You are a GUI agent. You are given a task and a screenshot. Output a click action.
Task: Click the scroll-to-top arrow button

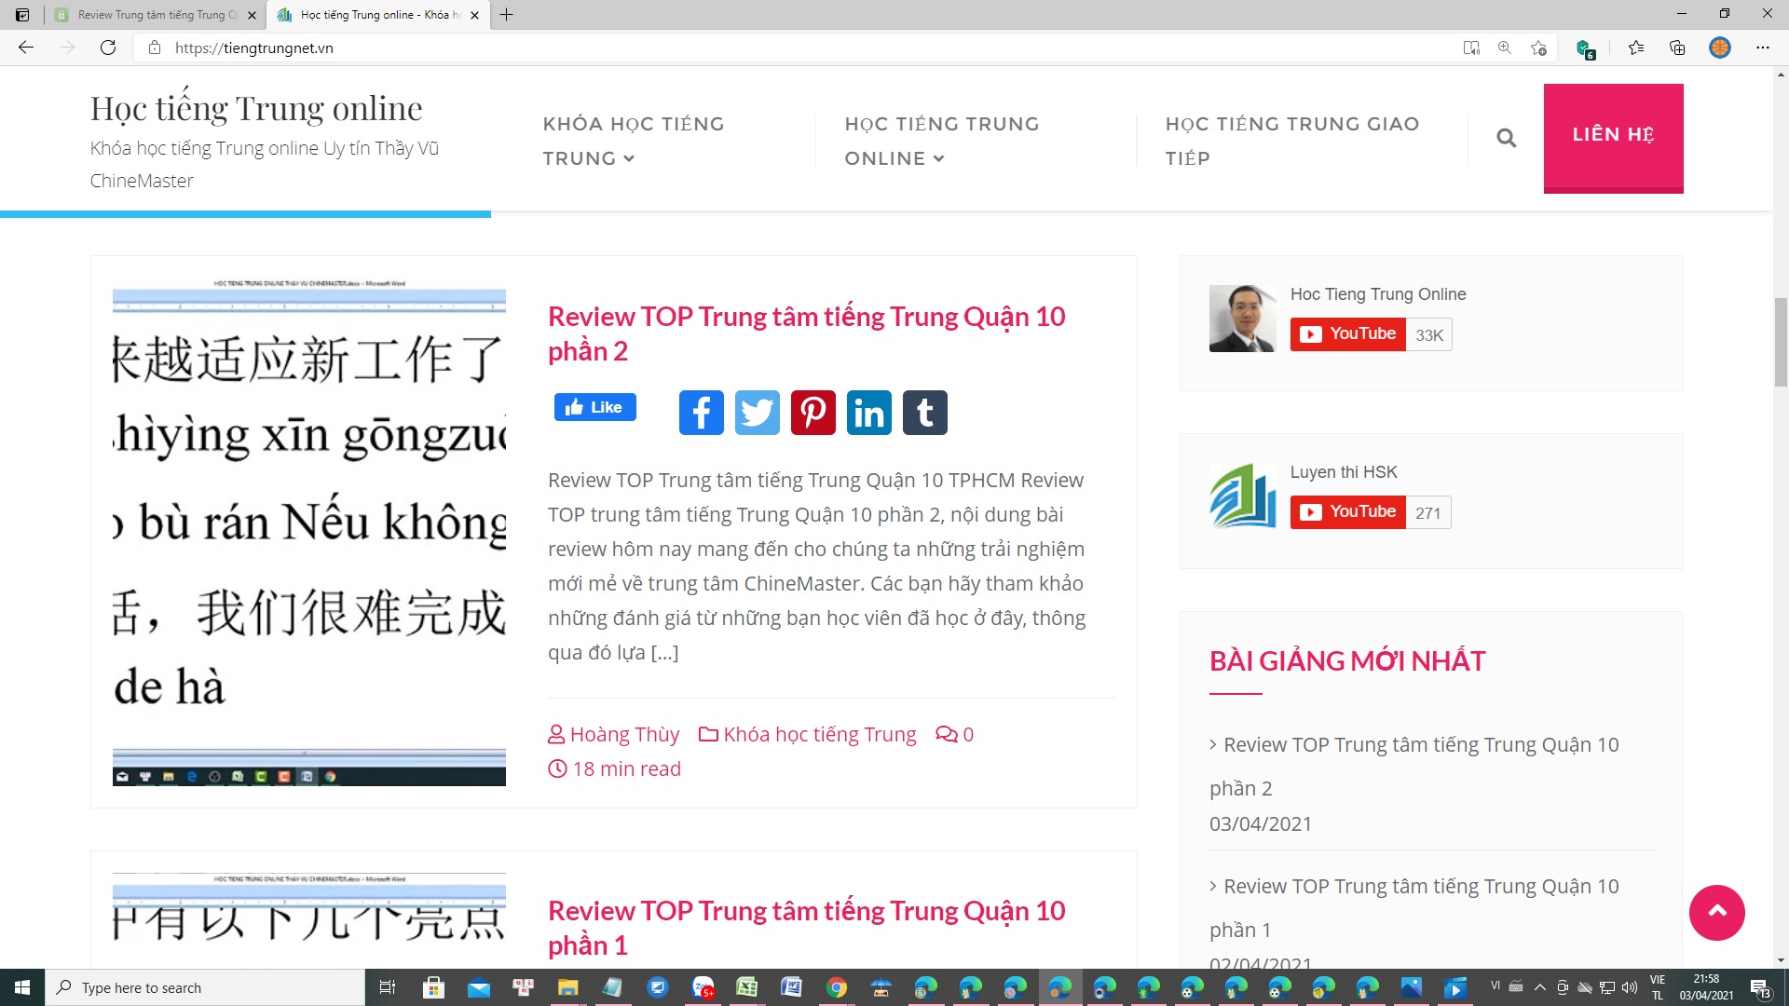[x=1716, y=912]
